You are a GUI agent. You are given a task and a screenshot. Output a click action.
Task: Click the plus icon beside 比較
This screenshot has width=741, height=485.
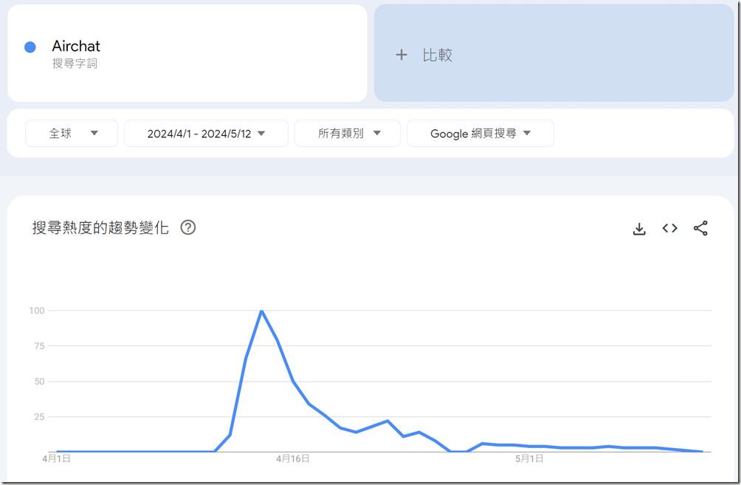pos(401,55)
